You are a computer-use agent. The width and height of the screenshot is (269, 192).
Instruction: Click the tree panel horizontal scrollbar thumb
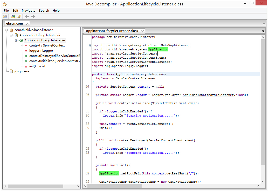[x=35, y=186]
